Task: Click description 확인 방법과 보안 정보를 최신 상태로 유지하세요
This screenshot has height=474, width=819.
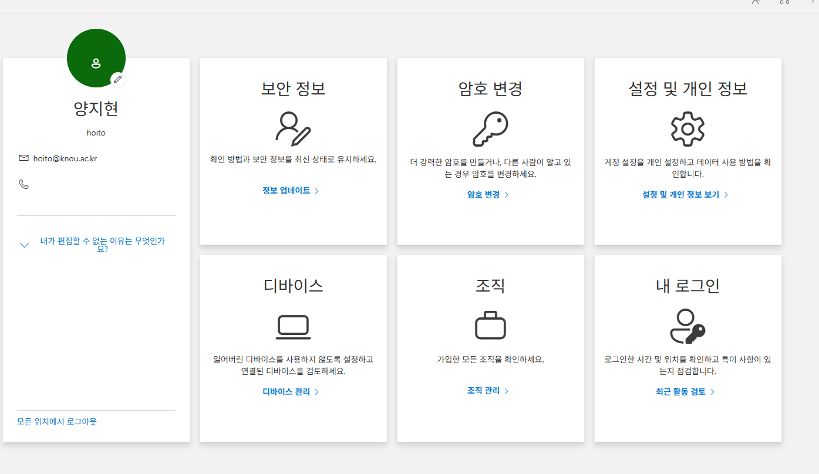Action: tap(294, 159)
